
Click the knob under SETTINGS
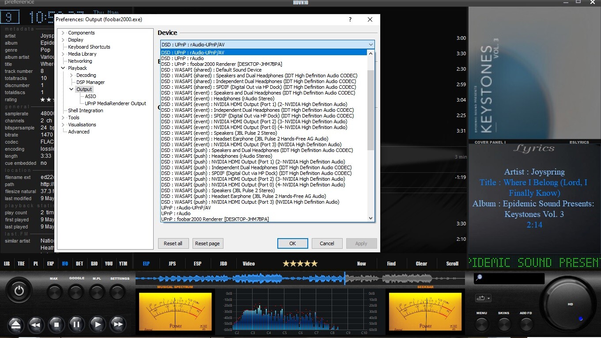click(117, 292)
